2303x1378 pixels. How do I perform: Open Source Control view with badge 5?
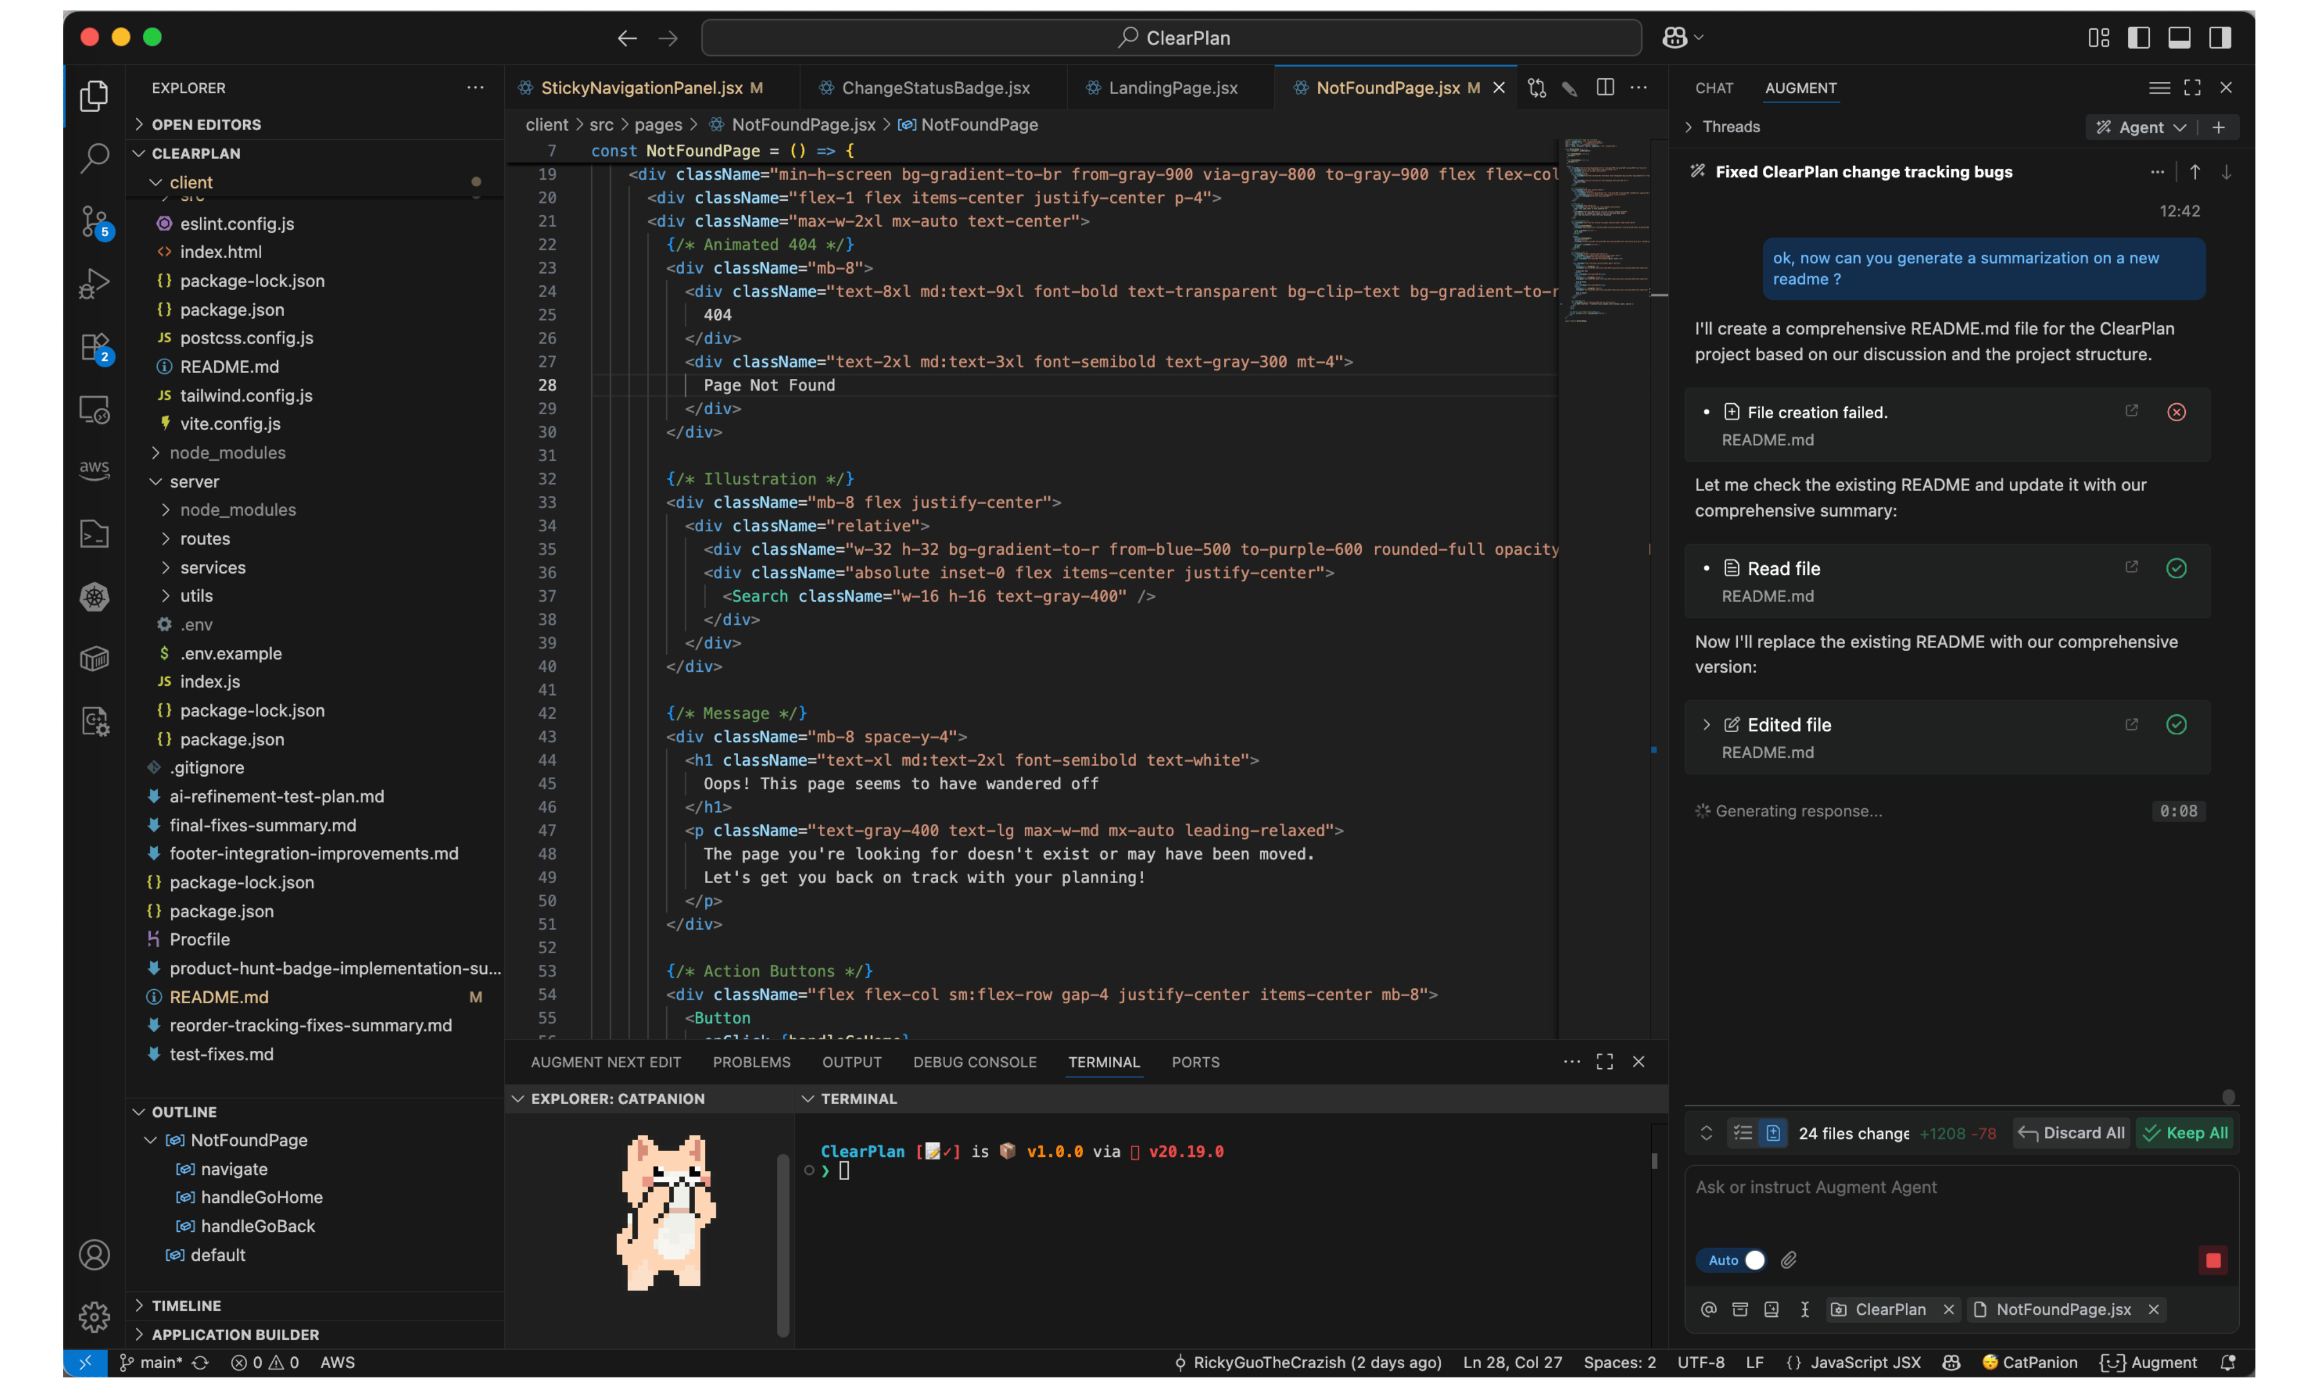click(94, 222)
